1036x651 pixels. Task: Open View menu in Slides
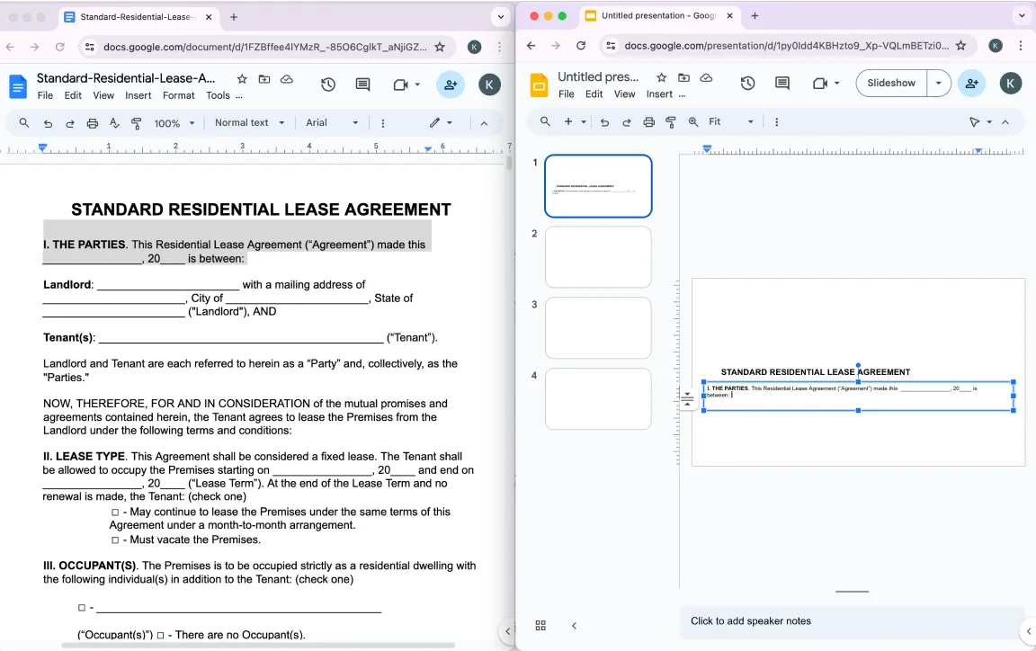624,94
